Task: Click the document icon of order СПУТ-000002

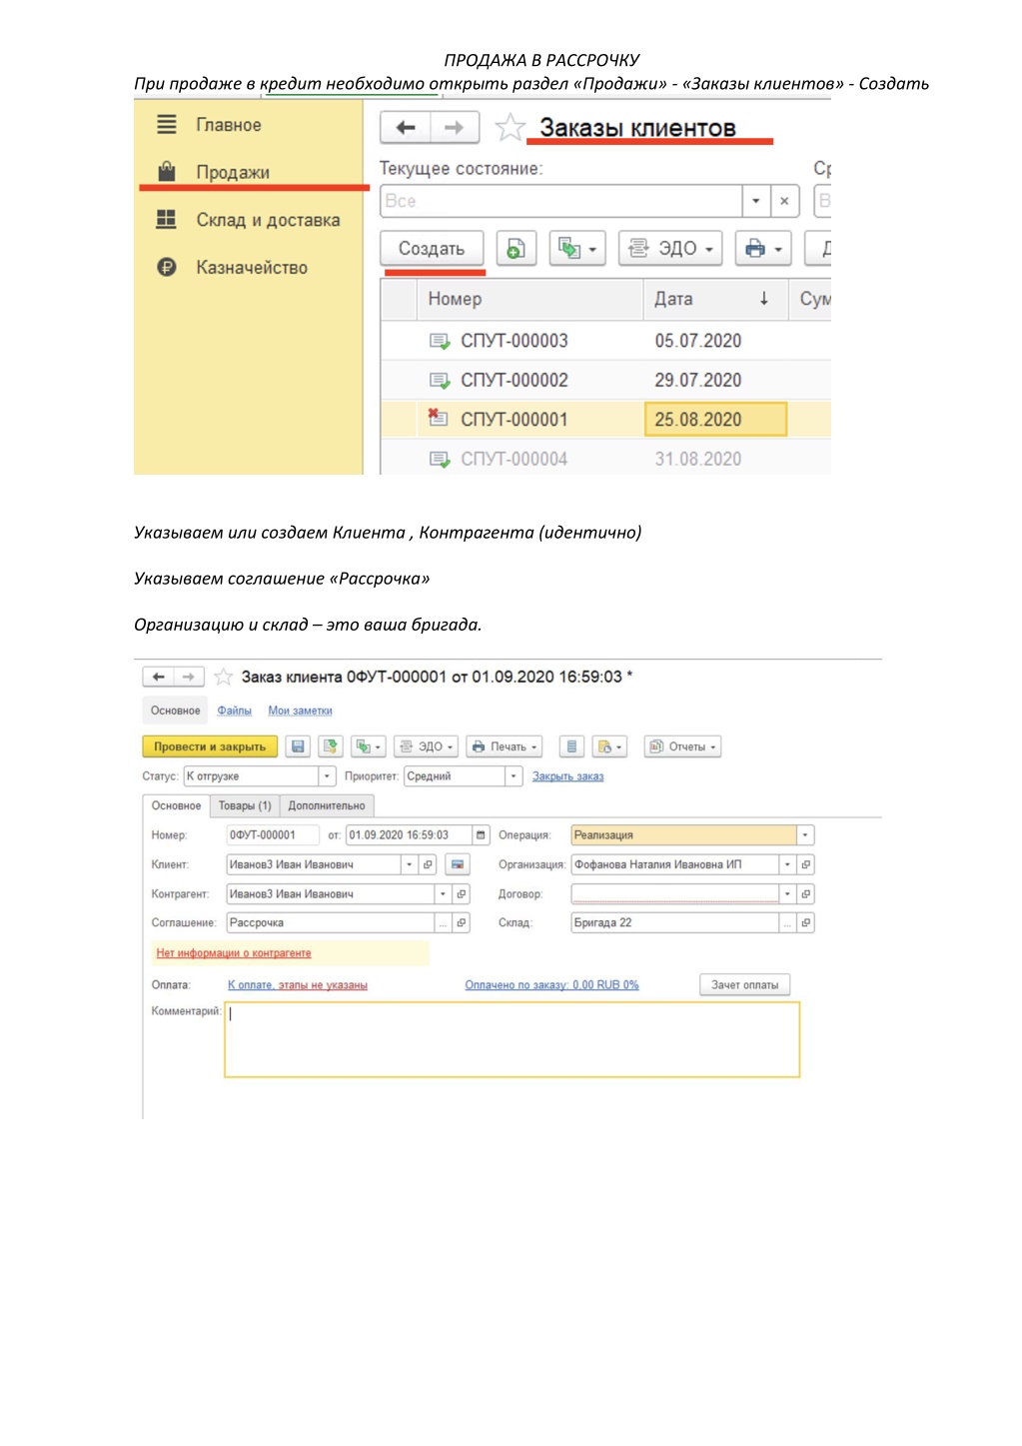Action: point(440,380)
